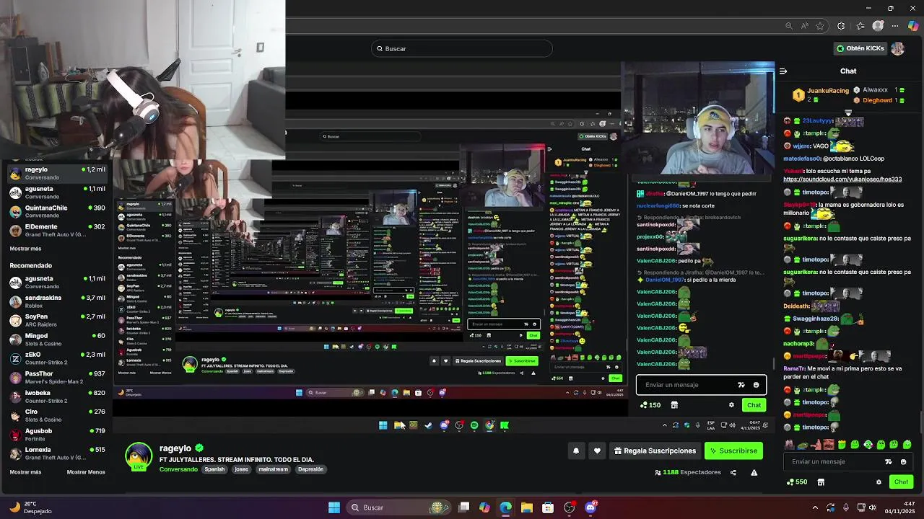This screenshot has width=924, height=519.
Task: Open Agusbob recommended channel
Action: [x=58, y=434]
